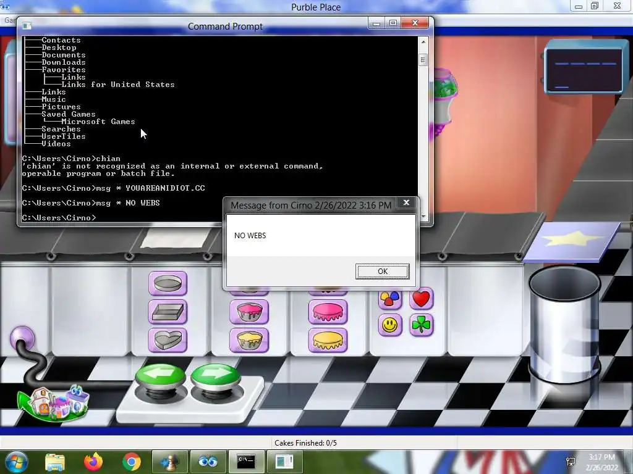Viewport: 633px width, 474px height.
Task: Click the 'Videos' folder line
Action: coord(56,143)
